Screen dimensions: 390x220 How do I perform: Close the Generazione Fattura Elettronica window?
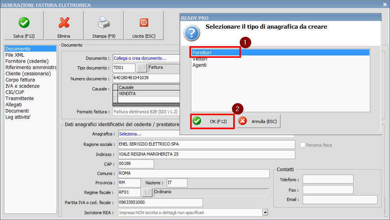(384, 5)
